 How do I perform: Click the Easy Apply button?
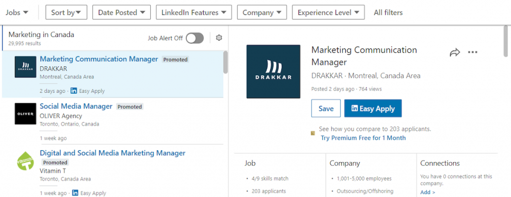(373, 108)
